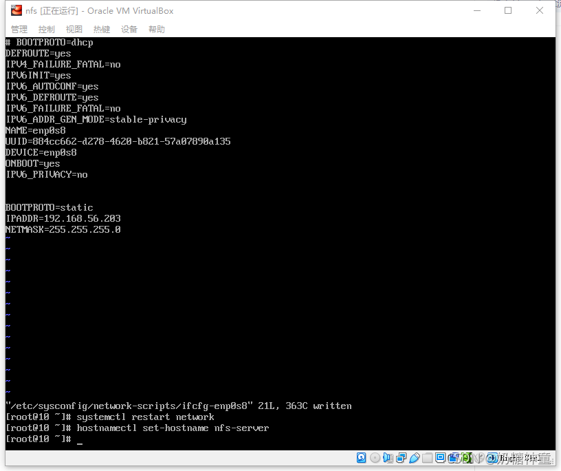
Task: Open the 设备 menu
Action: (129, 30)
